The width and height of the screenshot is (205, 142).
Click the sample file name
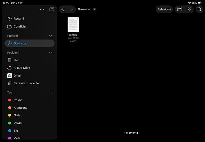coord(73,35)
